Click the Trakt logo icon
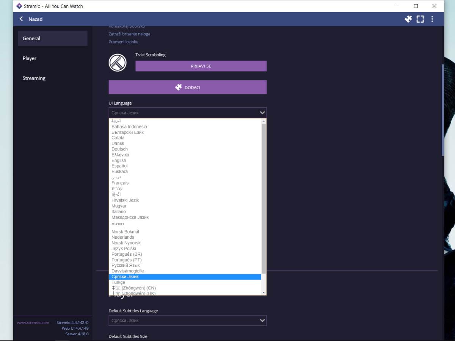455x341 pixels. [x=118, y=63]
